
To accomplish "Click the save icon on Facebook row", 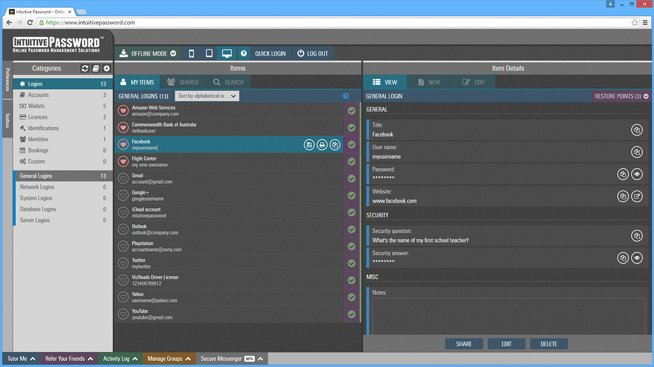I will [x=309, y=145].
